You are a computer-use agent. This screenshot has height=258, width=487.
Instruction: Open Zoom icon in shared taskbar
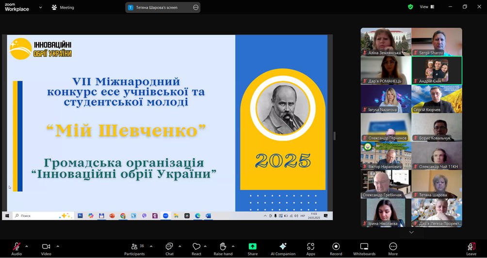pyautogui.click(x=165, y=216)
